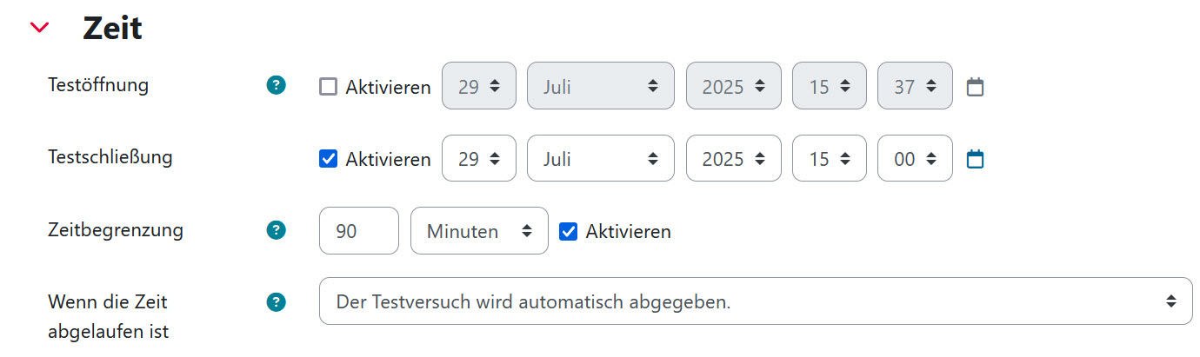Open the Testschließung day dropdown showing 29
1200x357 pixels.
pos(479,158)
